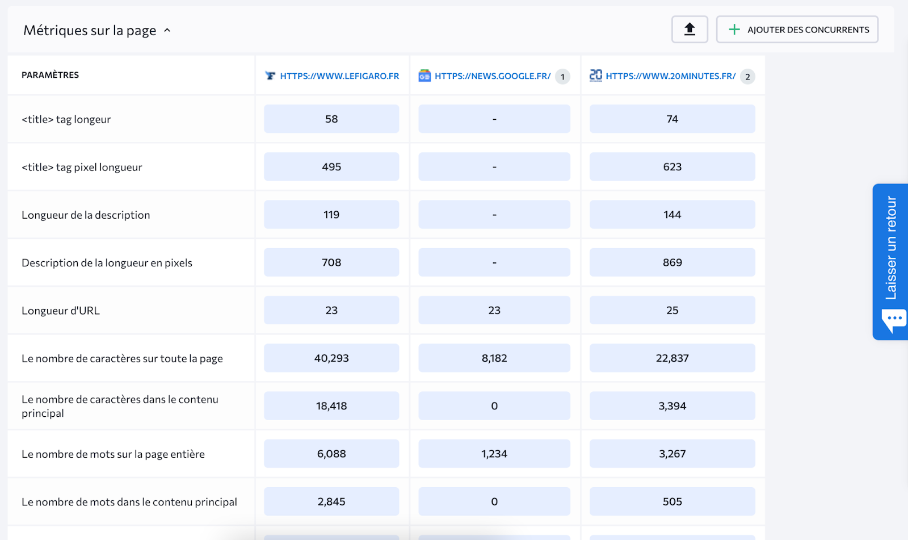The width and height of the screenshot is (908, 540).
Task: Select the <title> tag longeur row label
Action: (66, 119)
